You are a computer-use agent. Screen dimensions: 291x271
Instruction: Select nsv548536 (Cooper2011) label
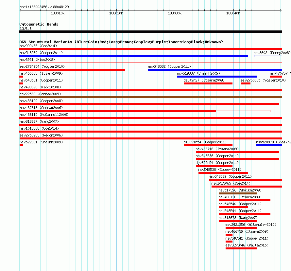pos(217,156)
